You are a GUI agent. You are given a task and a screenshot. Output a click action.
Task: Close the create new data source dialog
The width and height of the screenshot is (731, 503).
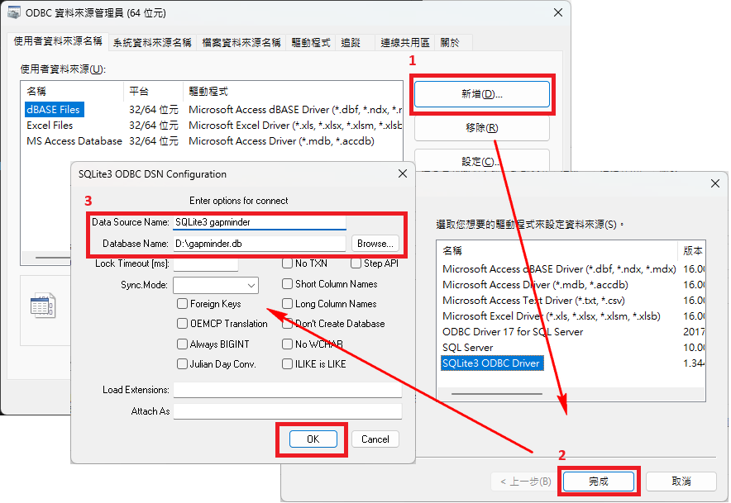coord(715,183)
